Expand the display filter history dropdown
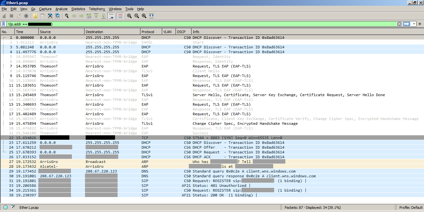Image resolution: width=424 pixels, height=212 pixels. point(414,24)
